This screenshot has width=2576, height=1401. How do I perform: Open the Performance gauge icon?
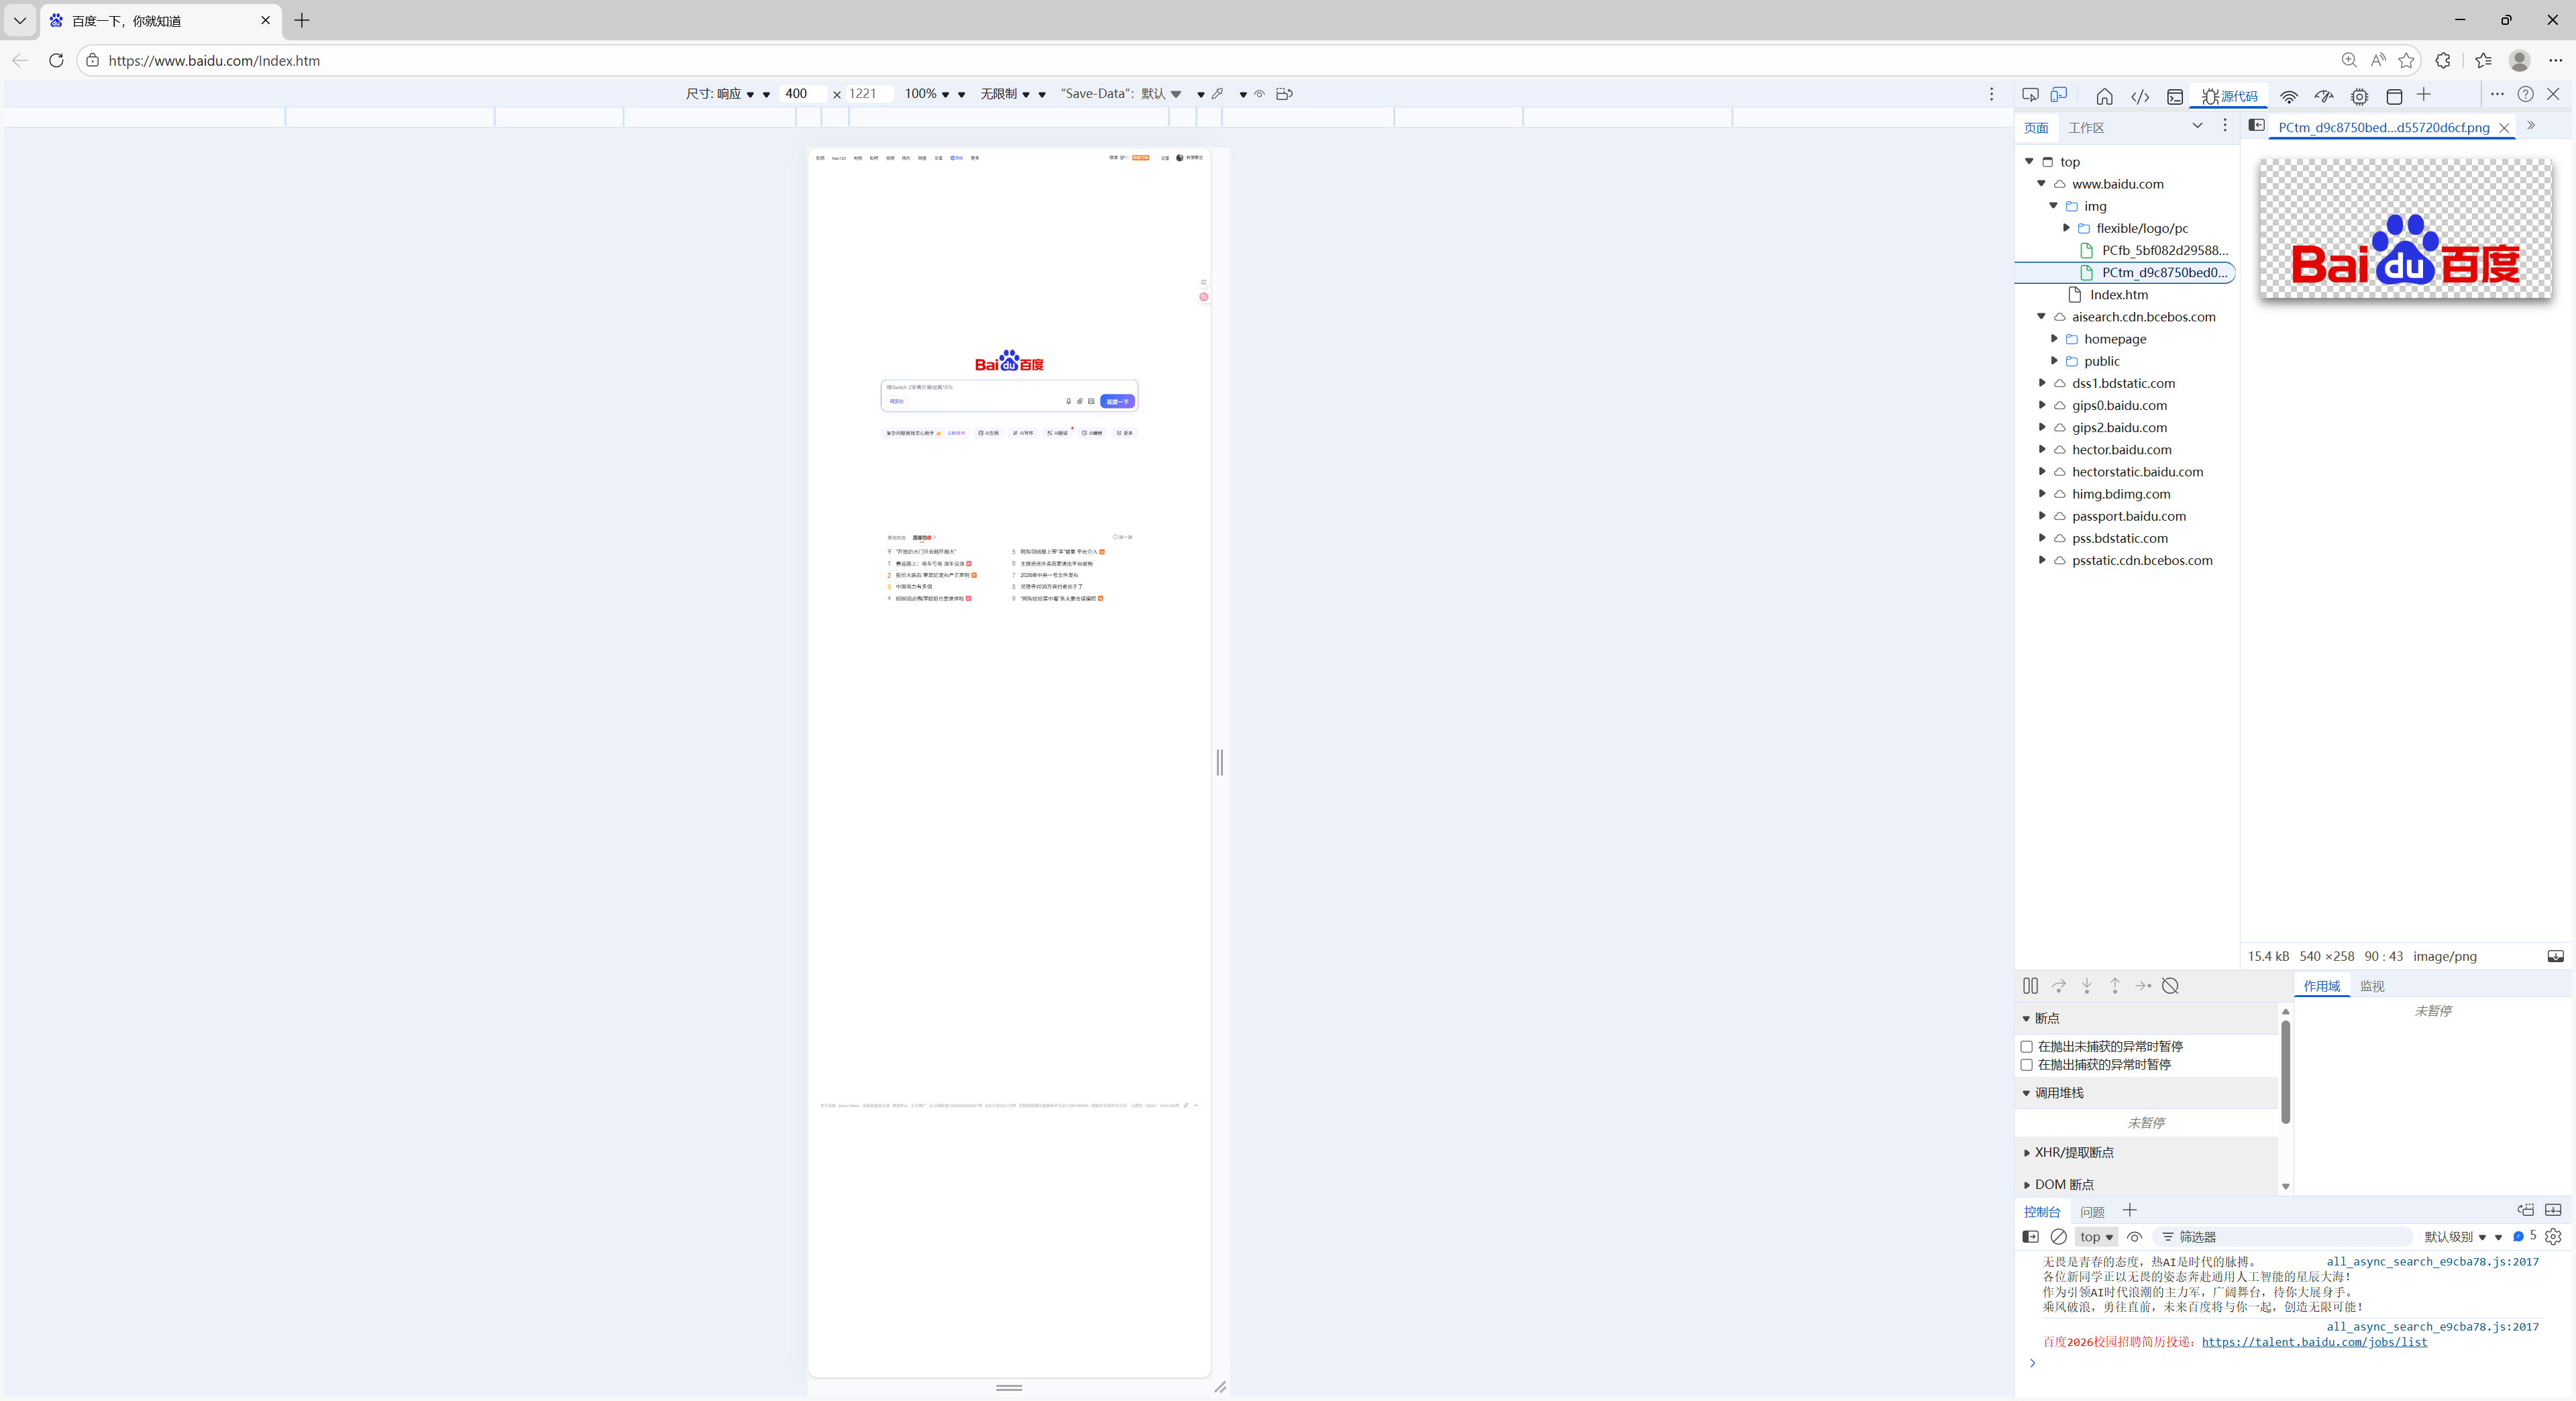pos(2323,96)
